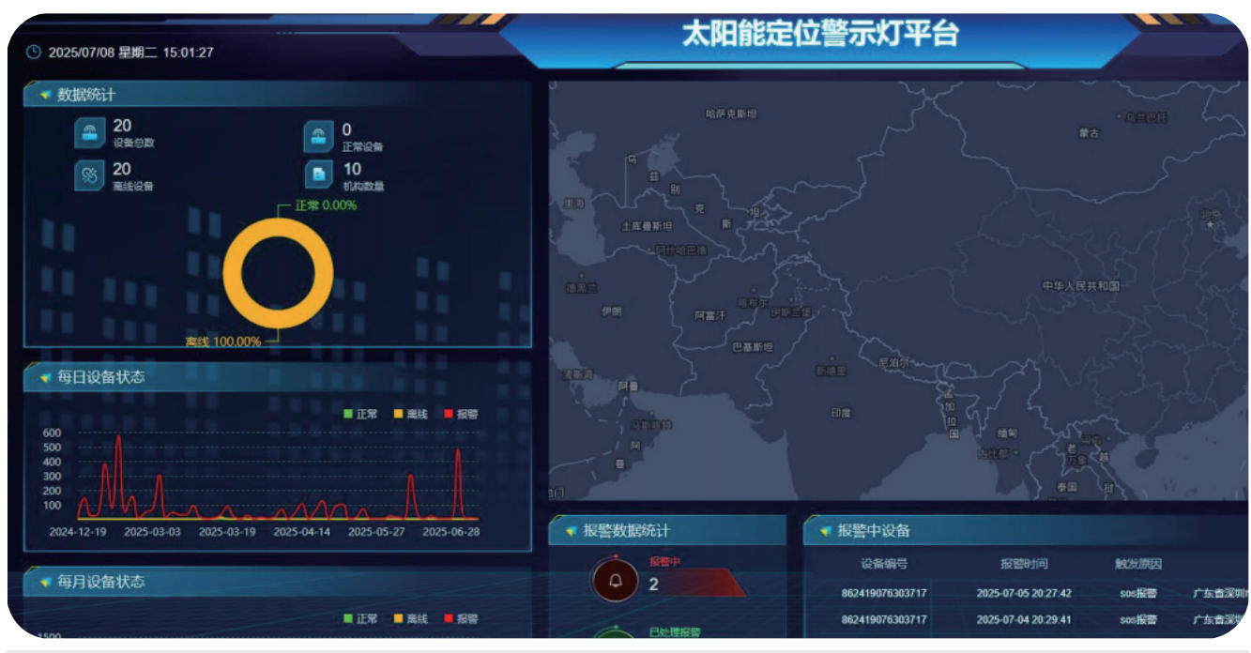
Task: Click the 机构数量 value 10
Action: (x=352, y=169)
